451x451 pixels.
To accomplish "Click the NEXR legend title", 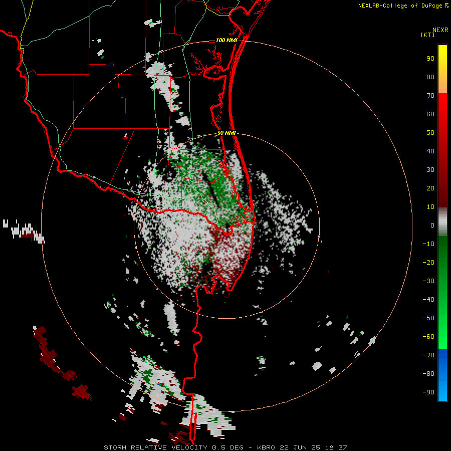I will [x=440, y=30].
